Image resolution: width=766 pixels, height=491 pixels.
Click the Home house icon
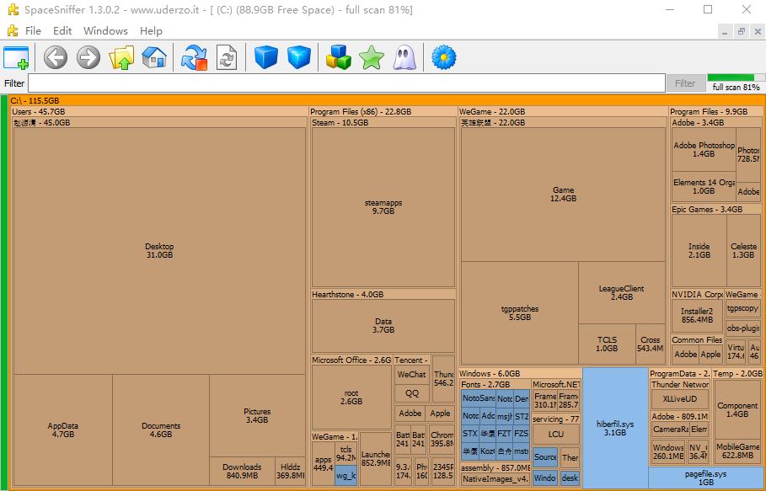153,57
